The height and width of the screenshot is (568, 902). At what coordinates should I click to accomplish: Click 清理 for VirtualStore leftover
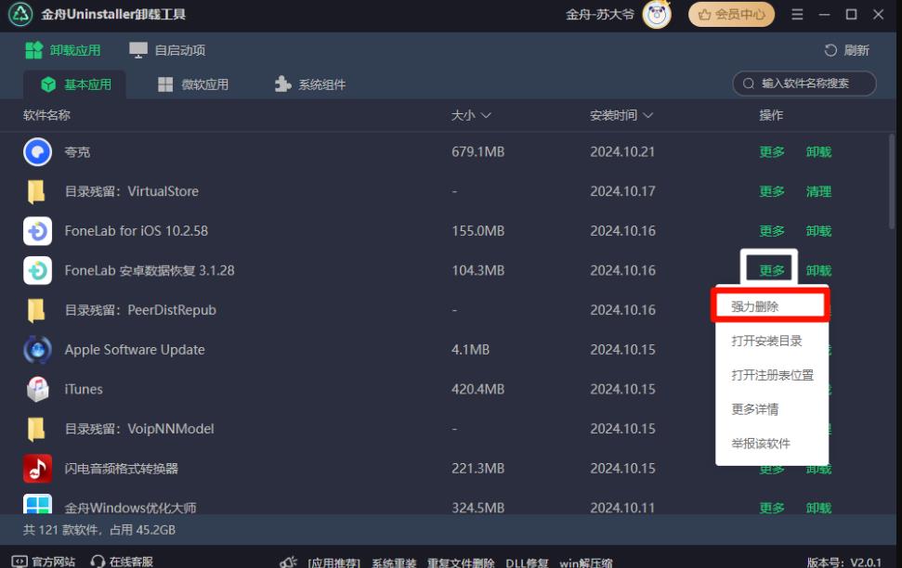click(x=818, y=191)
